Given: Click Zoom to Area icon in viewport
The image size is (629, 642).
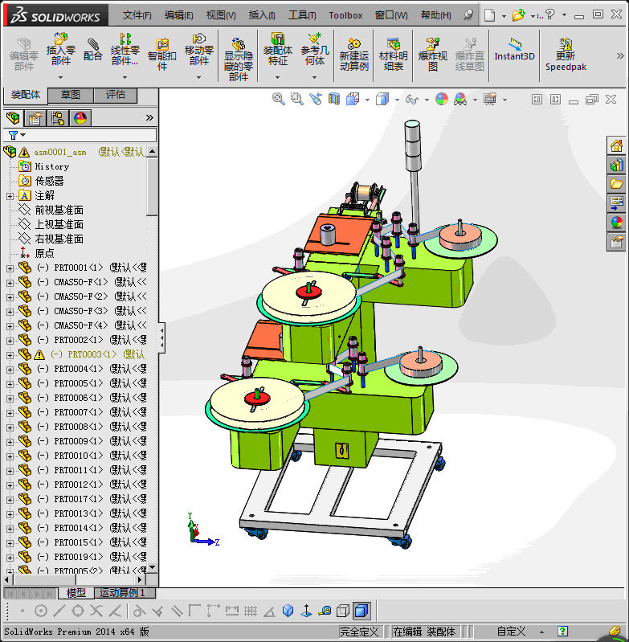Looking at the screenshot, I should (x=296, y=99).
